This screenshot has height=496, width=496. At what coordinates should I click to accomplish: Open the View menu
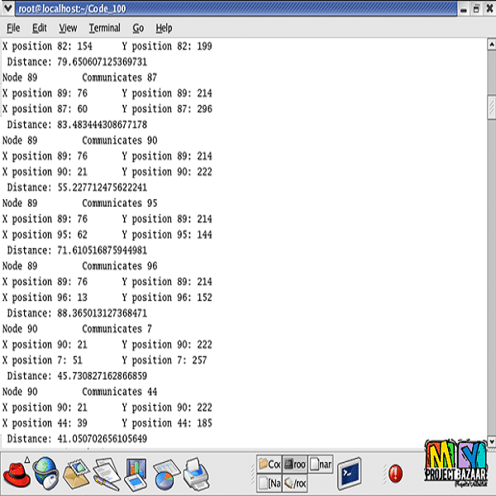click(68, 28)
